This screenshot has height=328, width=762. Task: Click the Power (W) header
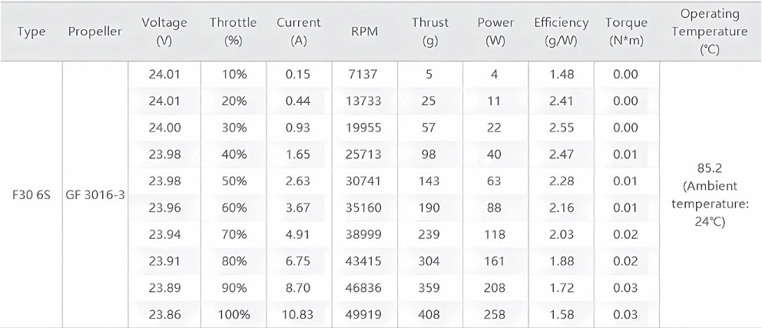[495, 31]
